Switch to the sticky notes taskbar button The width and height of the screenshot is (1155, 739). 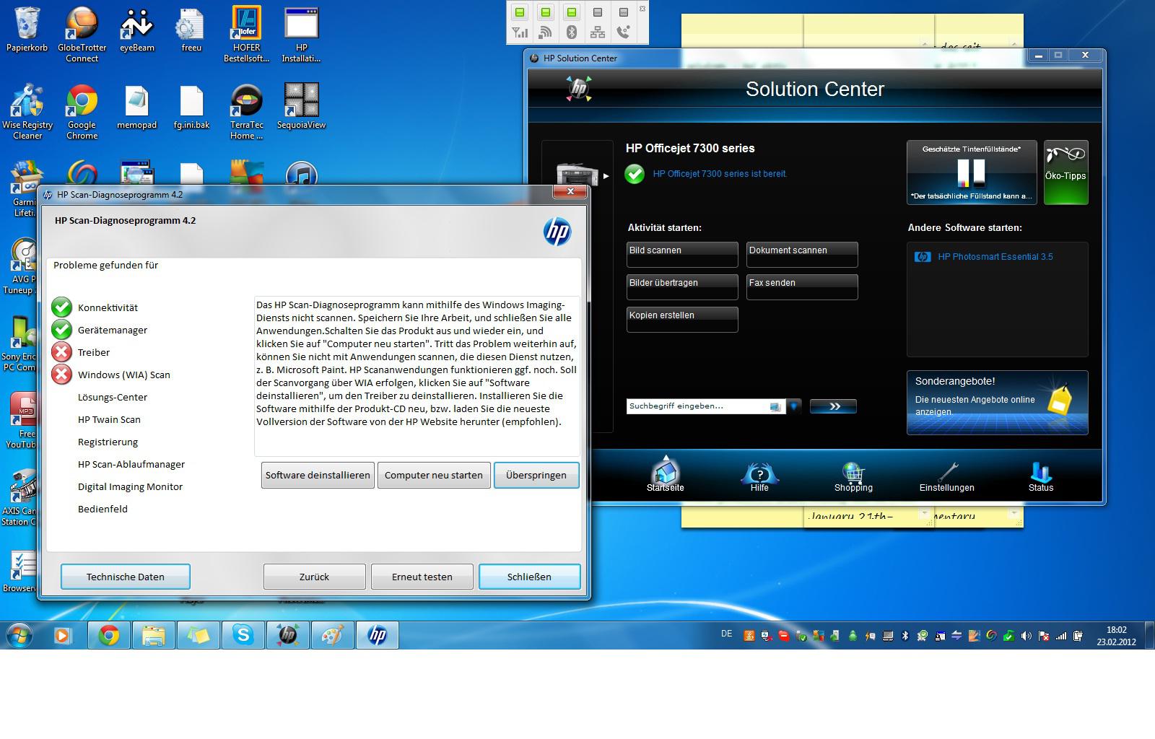(198, 635)
